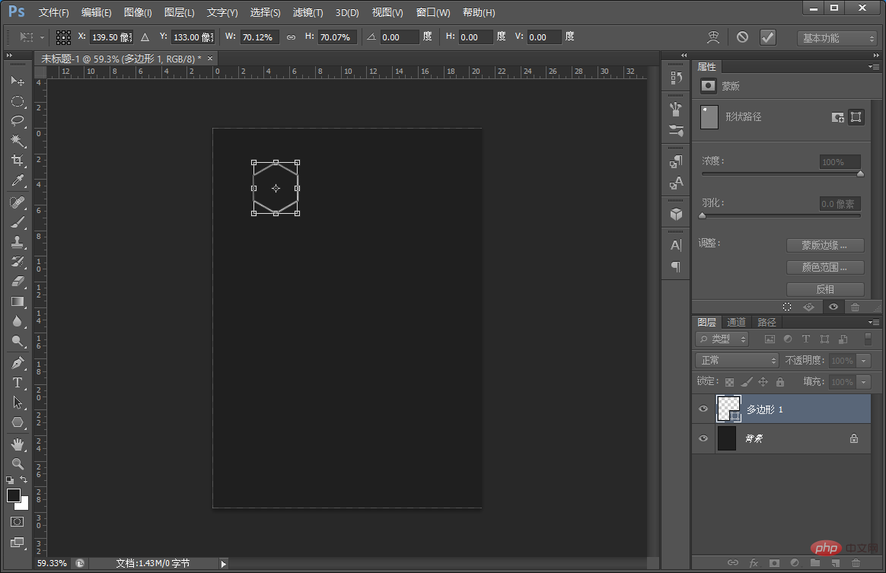Viewport: 886px width, 573px height.
Task: Click the 羽化 feather slider handle
Action: pyautogui.click(x=703, y=216)
